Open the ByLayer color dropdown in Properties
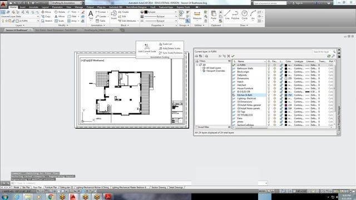Image resolution: width=356 pixels, height=200 pixels. click(x=161, y=12)
